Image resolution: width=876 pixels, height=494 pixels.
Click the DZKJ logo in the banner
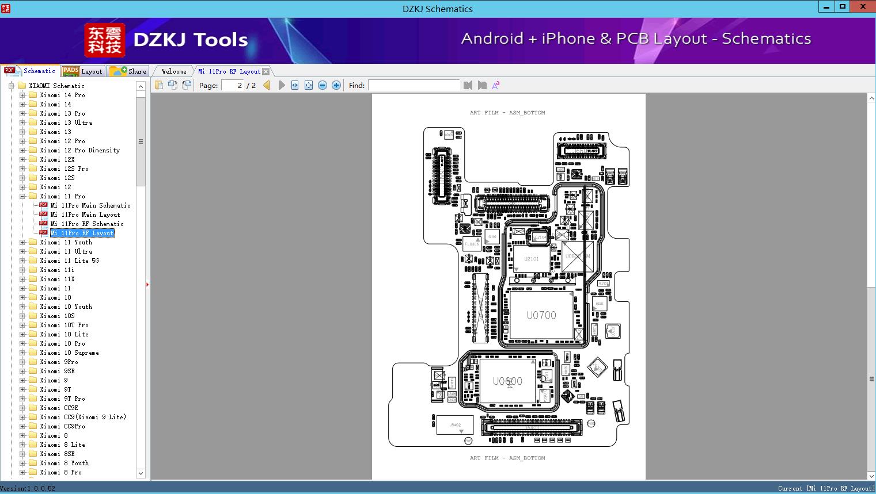click(105, 40)
